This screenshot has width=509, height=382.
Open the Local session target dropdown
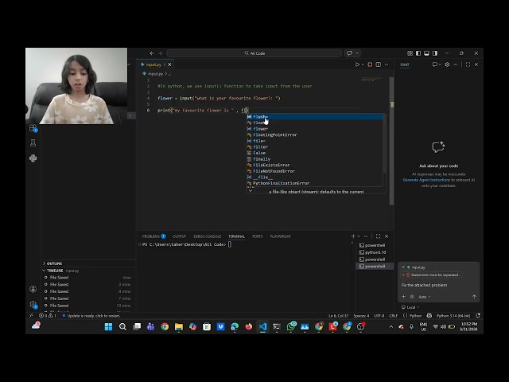click(410, 307)
